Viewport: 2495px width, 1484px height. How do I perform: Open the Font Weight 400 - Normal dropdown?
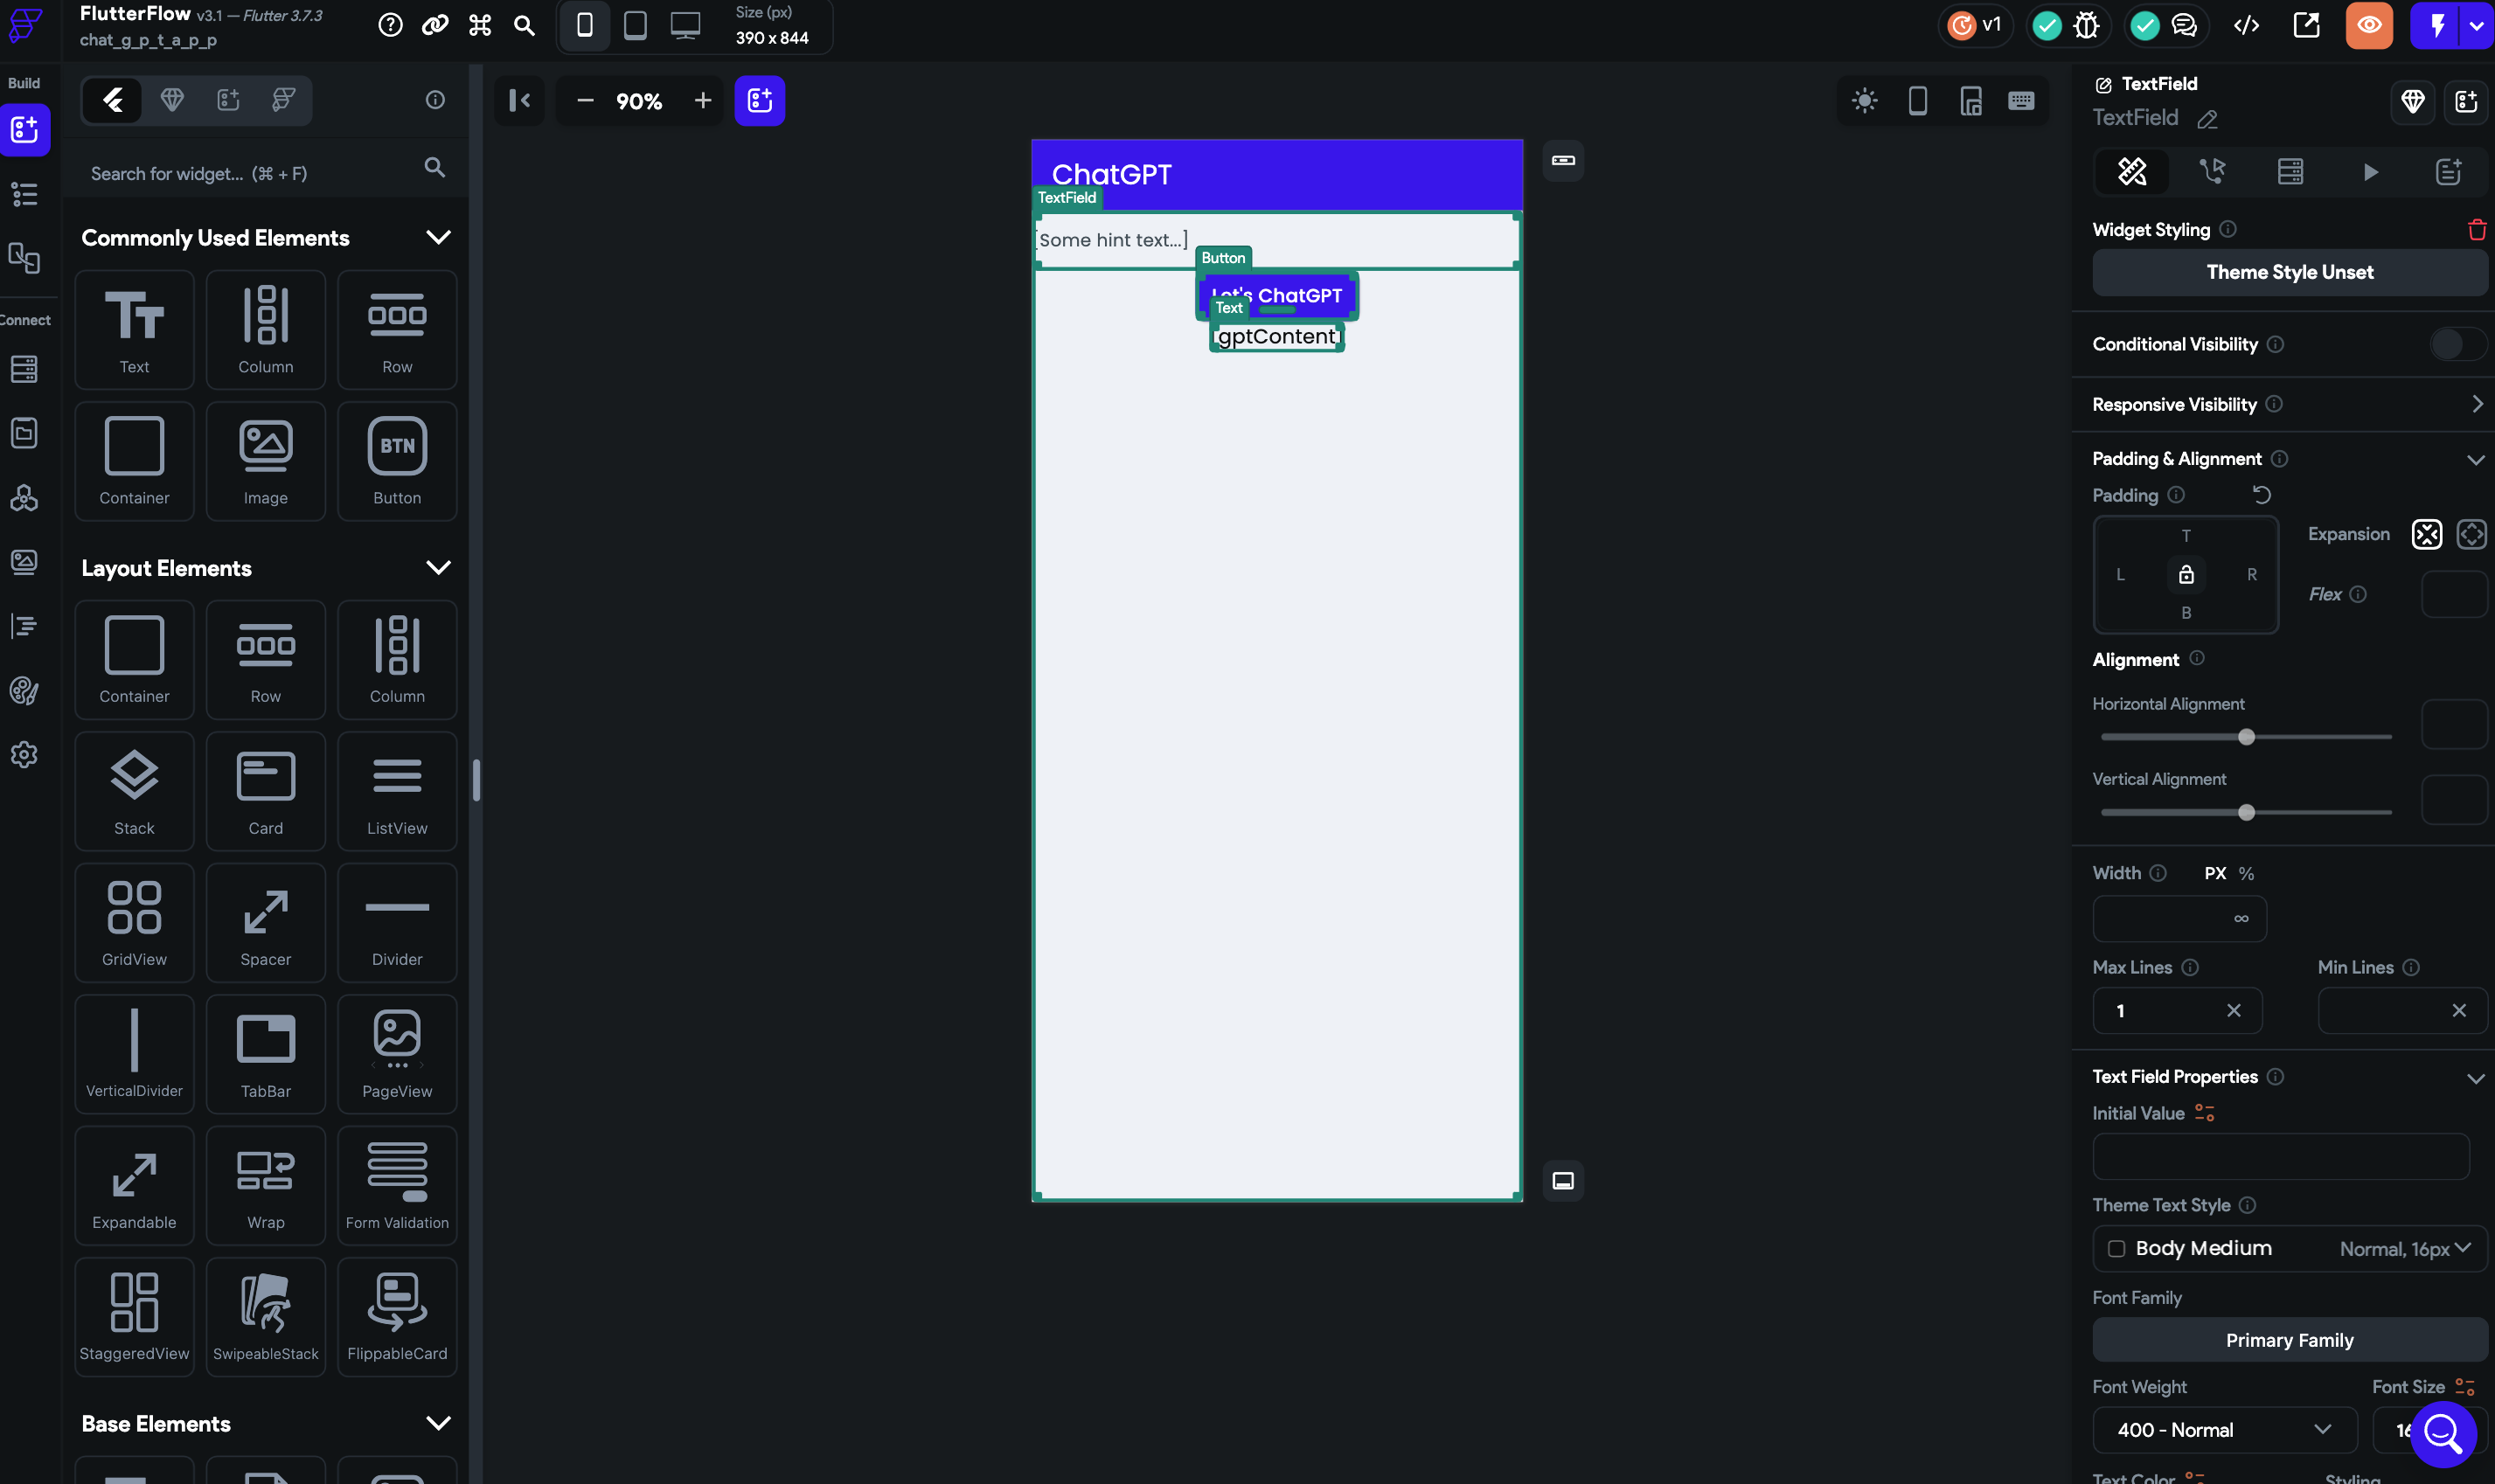coord(2224,1430)
